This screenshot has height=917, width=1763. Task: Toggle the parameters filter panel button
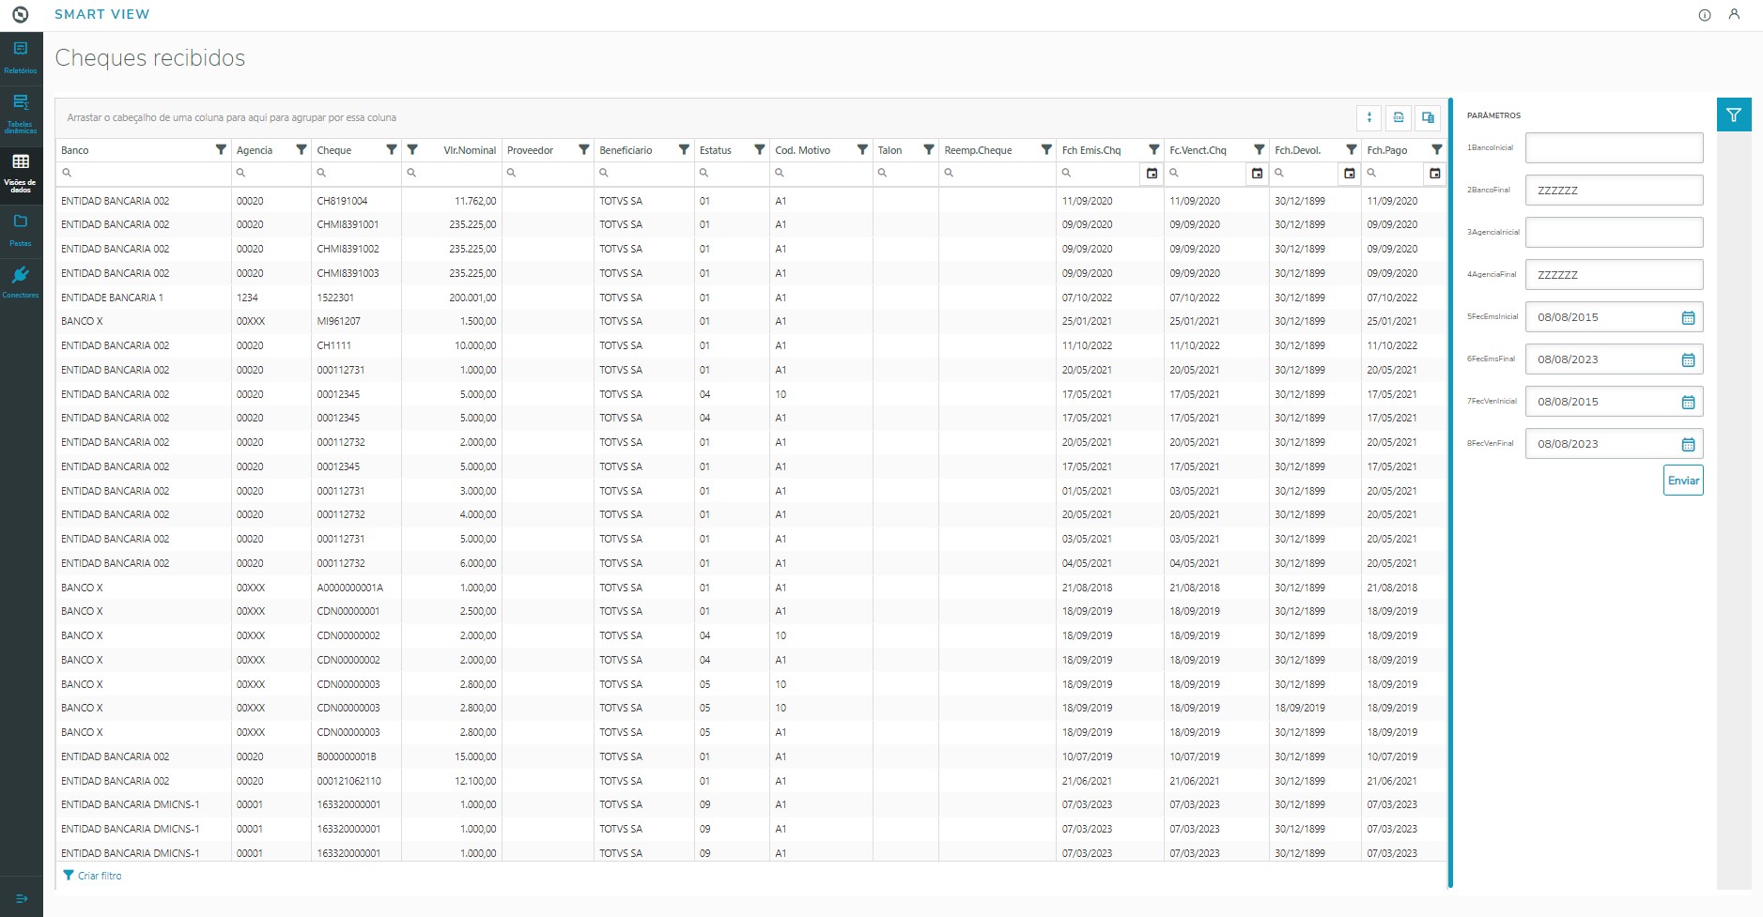pos(1734,115)
